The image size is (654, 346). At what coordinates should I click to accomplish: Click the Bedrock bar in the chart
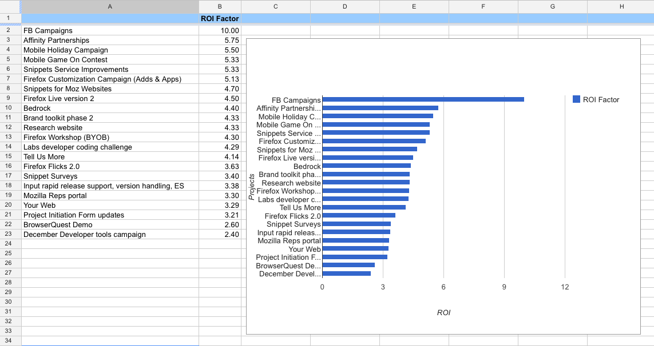click(366, 166)
